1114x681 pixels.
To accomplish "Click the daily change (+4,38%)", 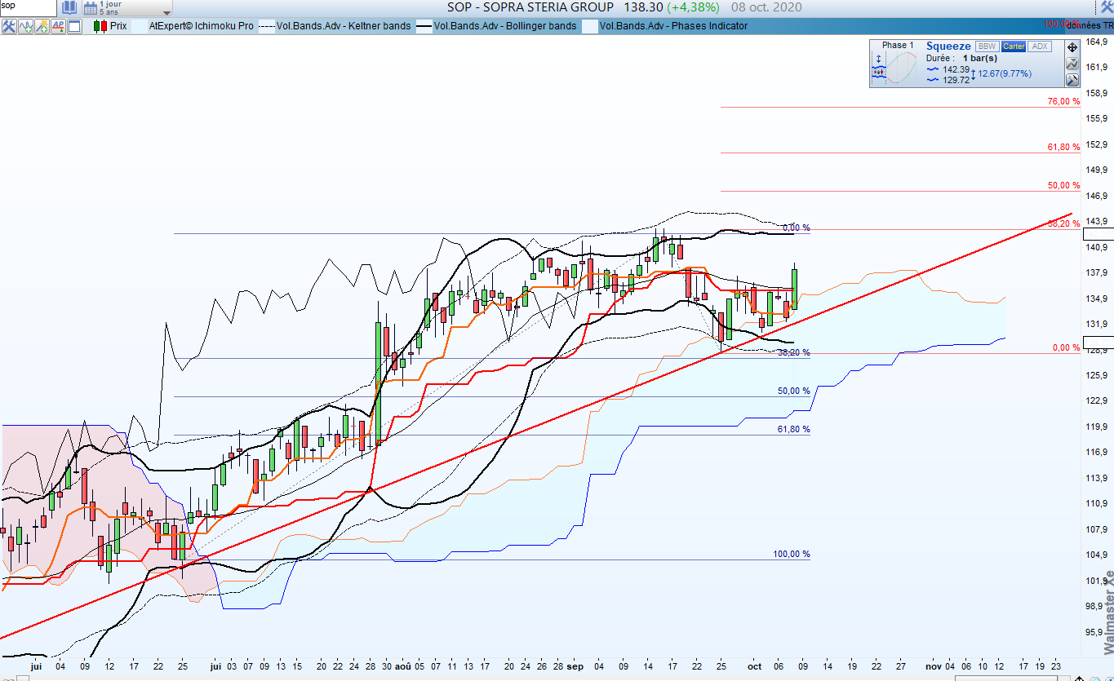I will click(693, 7).
